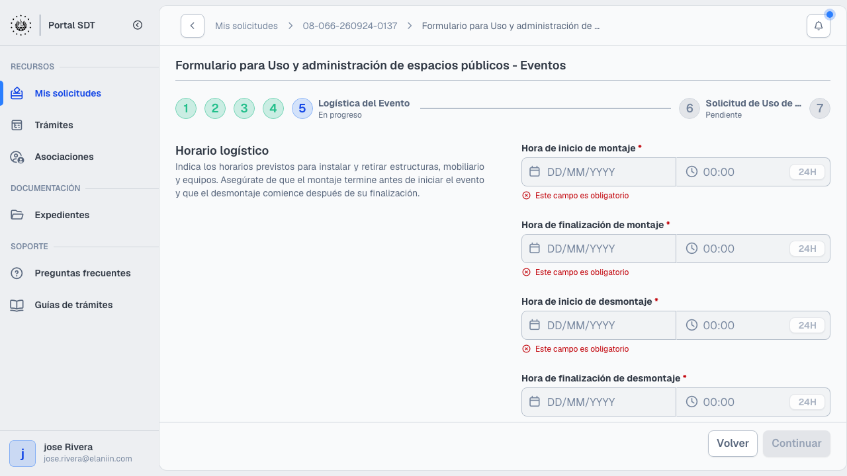Screen dimensions: 847x476
Task: Toggle 24H format for inicio de desmontaje
Action: [x=807, y=325]
